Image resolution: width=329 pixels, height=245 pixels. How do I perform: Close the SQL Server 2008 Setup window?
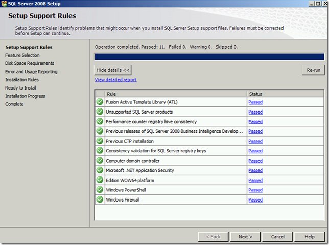[x=324, y=4]
